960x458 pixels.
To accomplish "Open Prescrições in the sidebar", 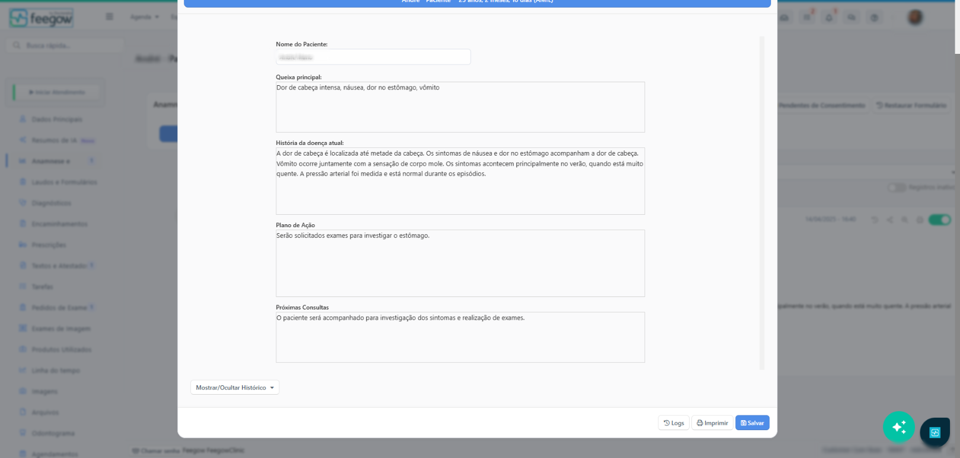I will (x=49, y=245).
